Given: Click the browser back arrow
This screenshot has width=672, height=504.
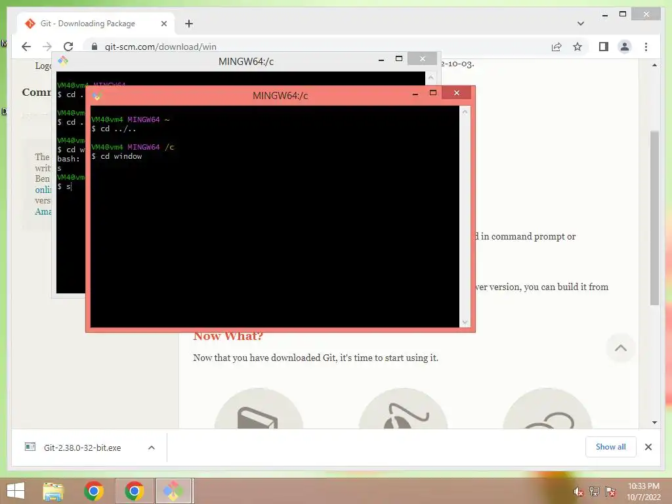Looking at the screenshot, I should (26, 47).
